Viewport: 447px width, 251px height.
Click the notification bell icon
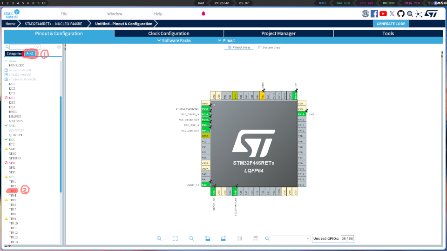203,14
